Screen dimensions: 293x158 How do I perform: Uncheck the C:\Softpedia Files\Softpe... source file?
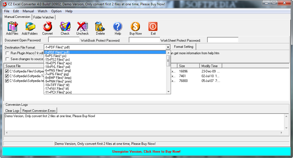click(x=7, y=71)
